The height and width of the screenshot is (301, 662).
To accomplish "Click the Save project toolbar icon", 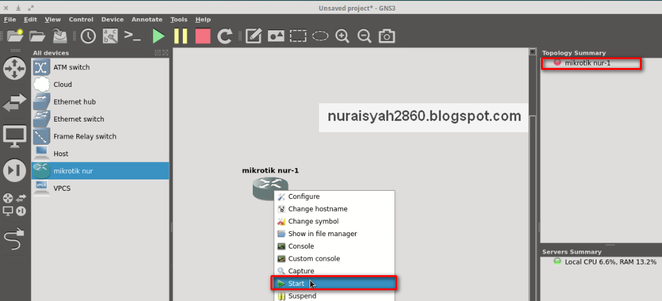I will coord(59,36).
